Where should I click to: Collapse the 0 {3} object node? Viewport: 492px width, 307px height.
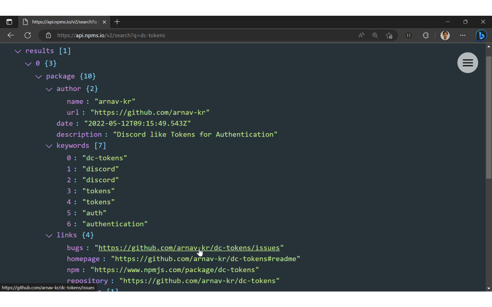tap(28, 64)
